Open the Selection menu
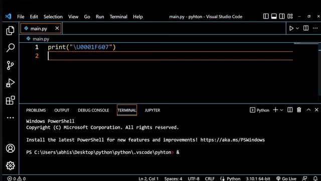Image resolution: width=321 pixels, height=181 pixels. tap(53, 17)
